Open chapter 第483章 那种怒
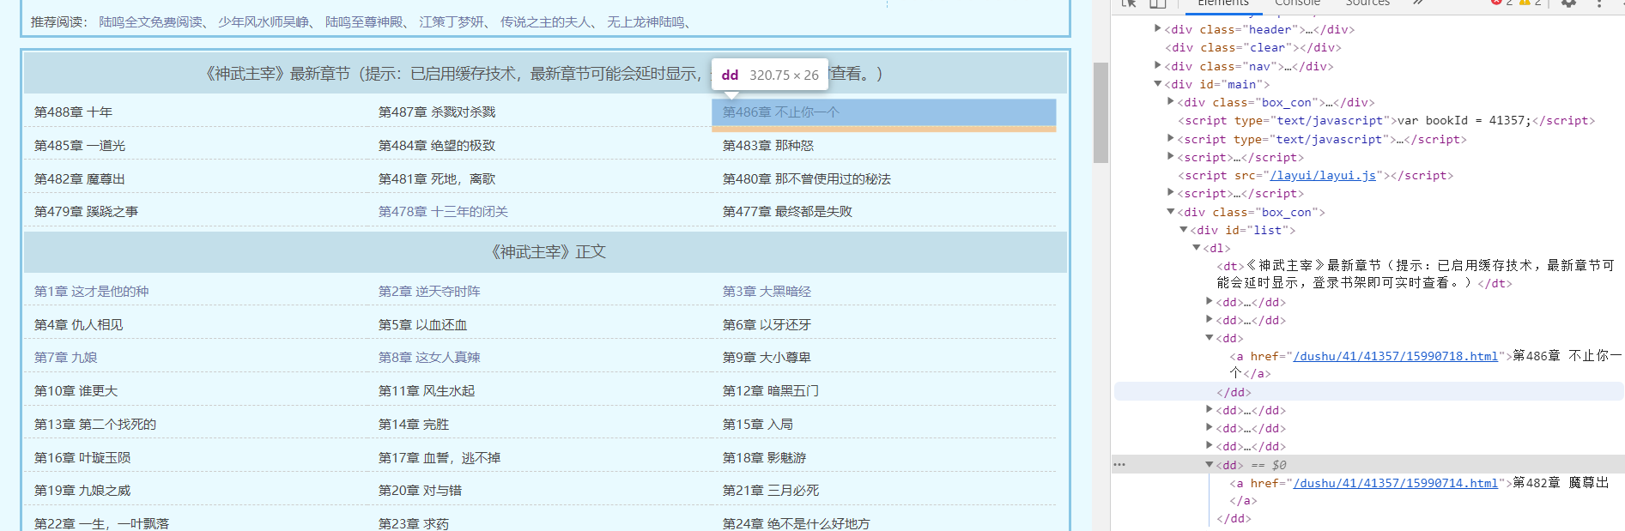1625x531 pixels. pyautogui.click(x=768, y=146)
